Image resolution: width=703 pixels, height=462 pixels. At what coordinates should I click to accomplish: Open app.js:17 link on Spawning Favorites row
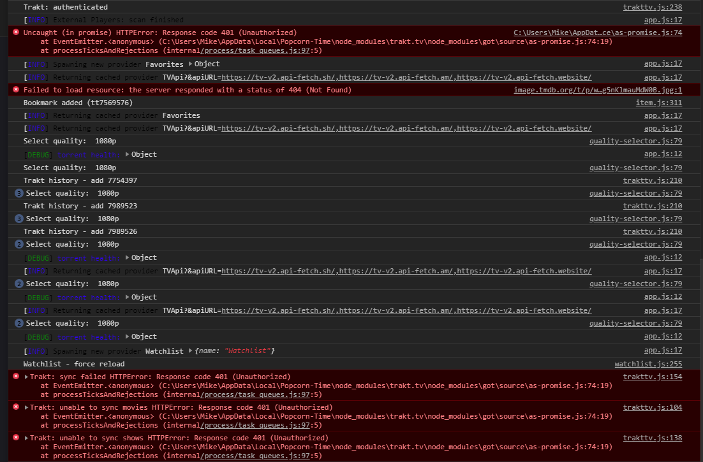(663, 64)
